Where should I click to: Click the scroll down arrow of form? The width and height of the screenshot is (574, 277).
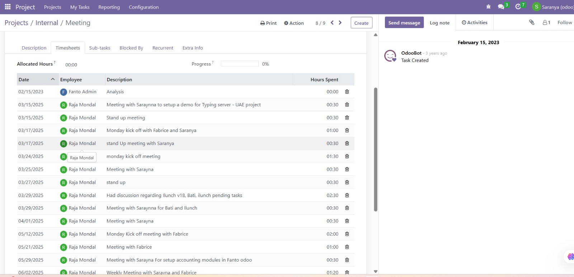pyautogui.click(x=376, y=272)
